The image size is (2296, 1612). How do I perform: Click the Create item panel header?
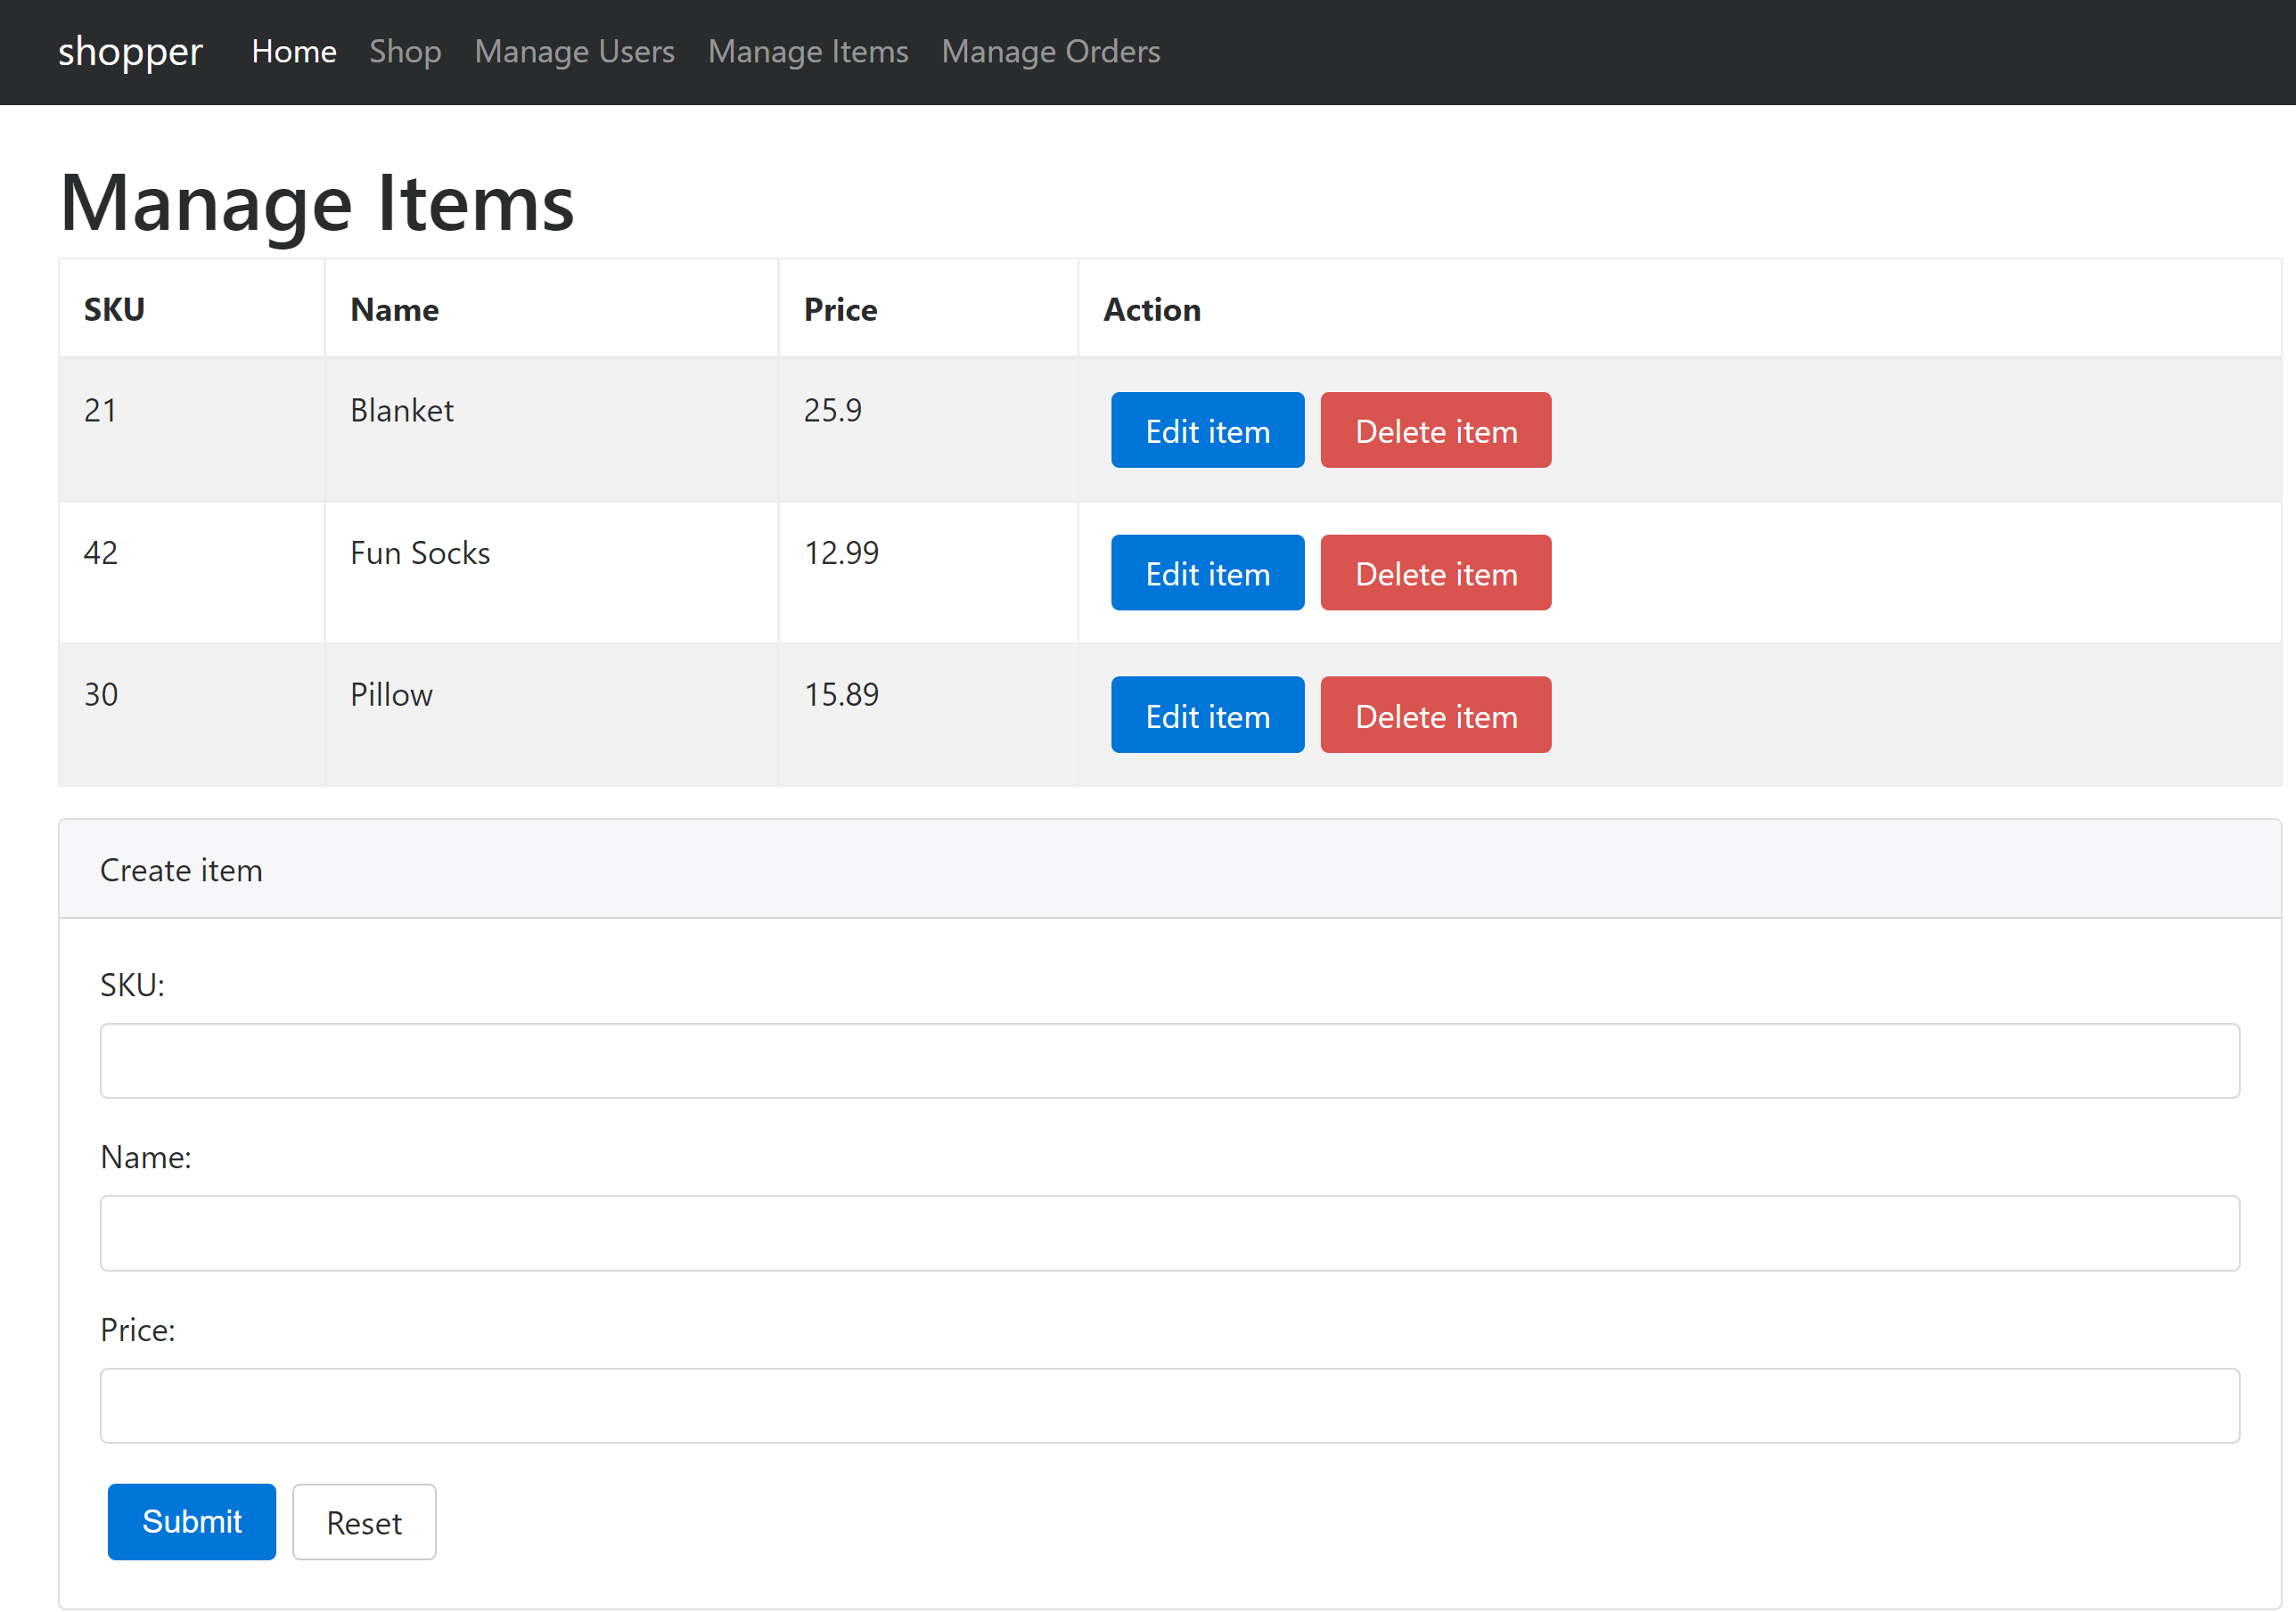click(1169, 870)
